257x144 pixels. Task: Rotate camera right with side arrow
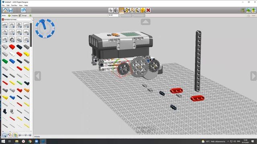[253, 76]
